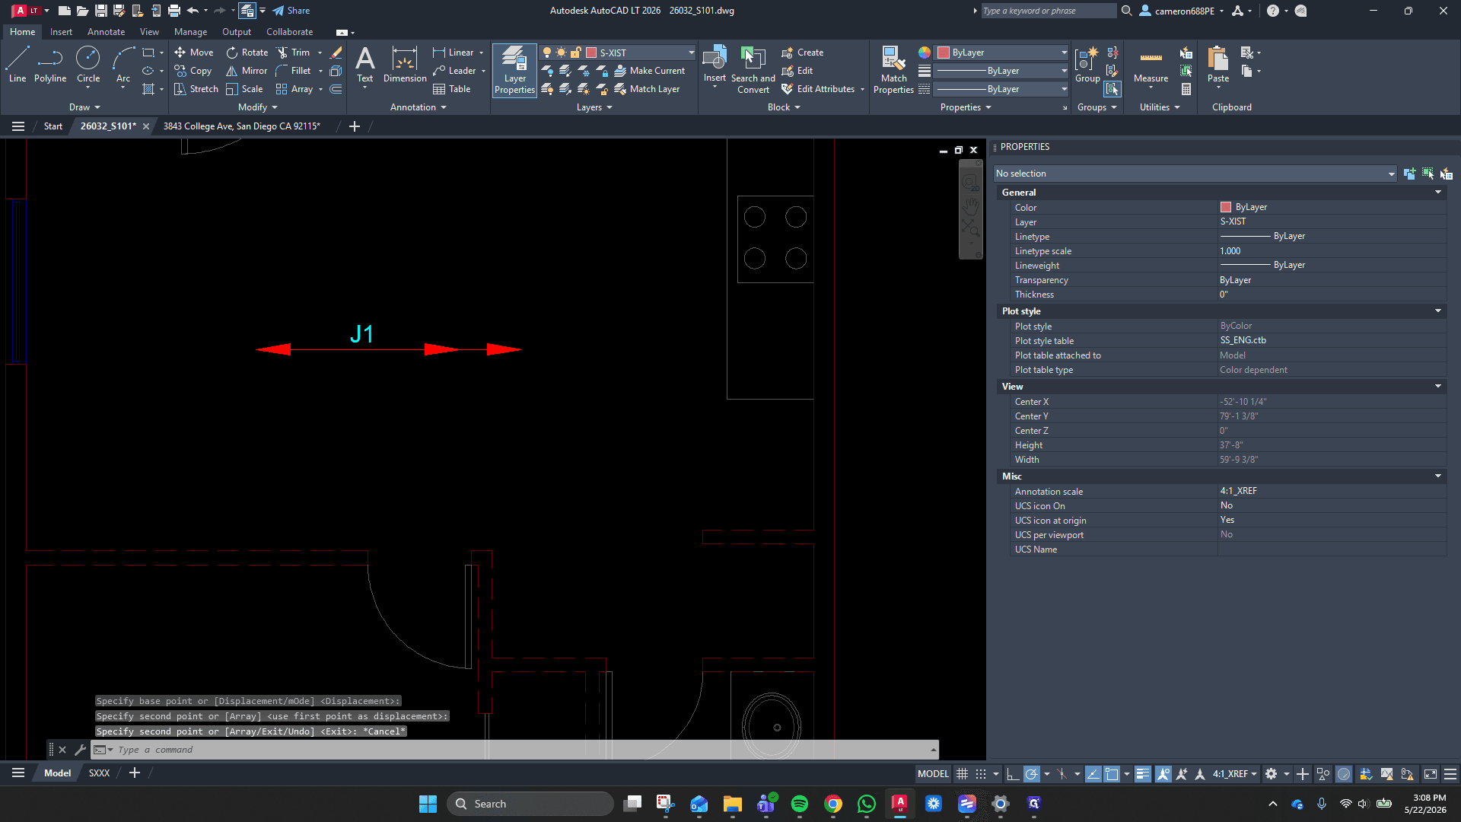Collapse the General properties section
This screenshot has width=1461, height=822.
tap(1438, 193)
